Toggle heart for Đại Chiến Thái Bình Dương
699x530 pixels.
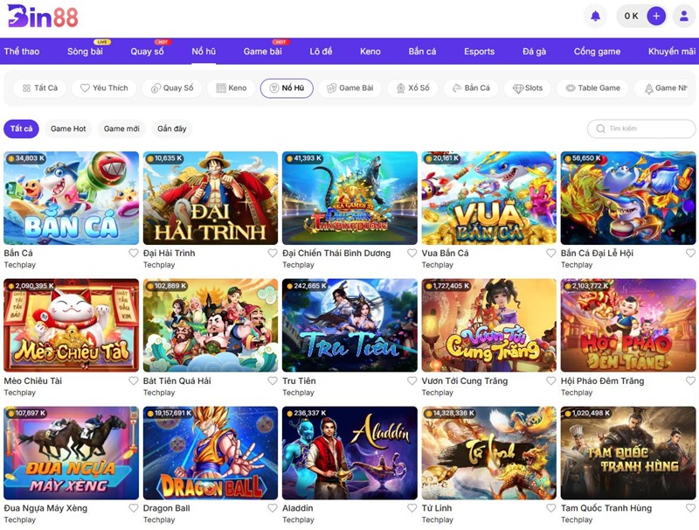(x=412, y=253)
